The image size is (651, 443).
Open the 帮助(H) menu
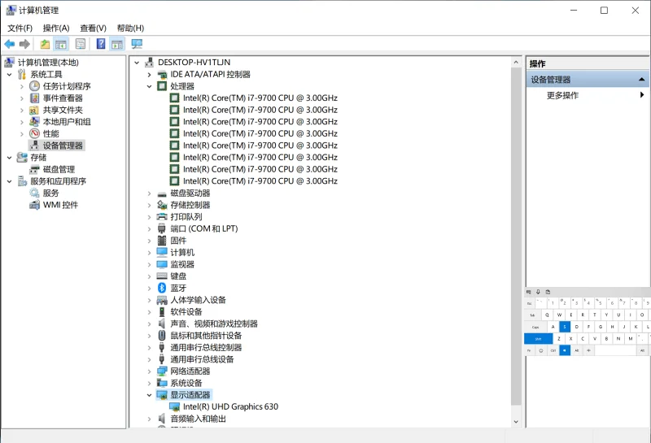(130, 28)
